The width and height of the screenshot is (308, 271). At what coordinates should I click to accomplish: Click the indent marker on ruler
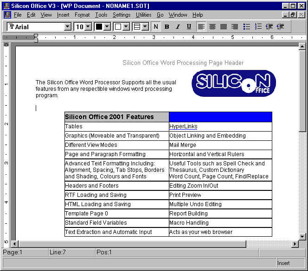coord(36,38)
